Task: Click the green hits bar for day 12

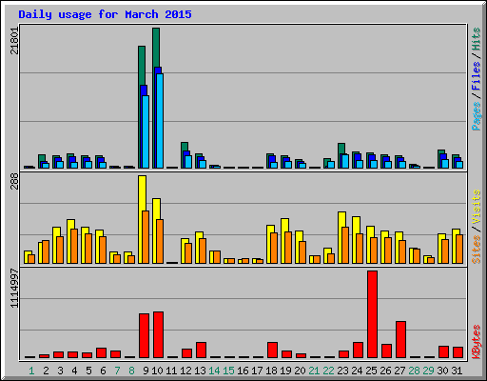Action: [185, 147]
